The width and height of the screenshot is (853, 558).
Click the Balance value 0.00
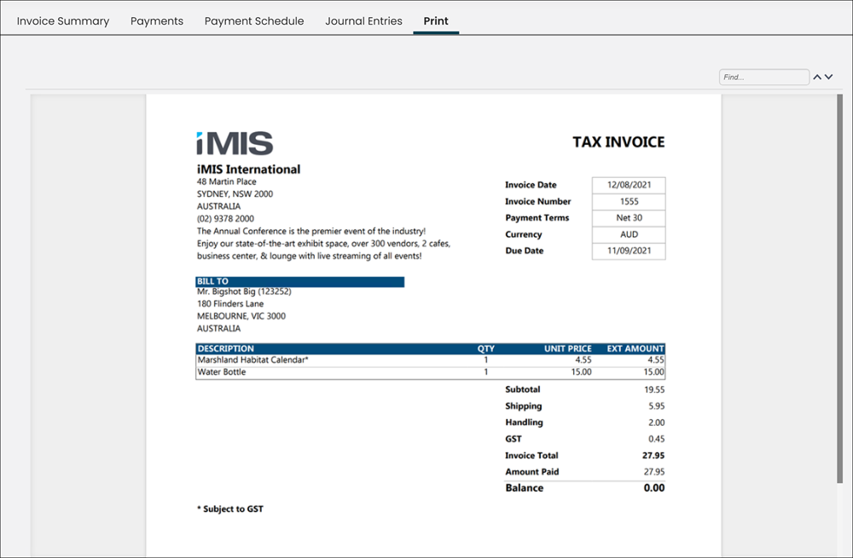[654, 488]
